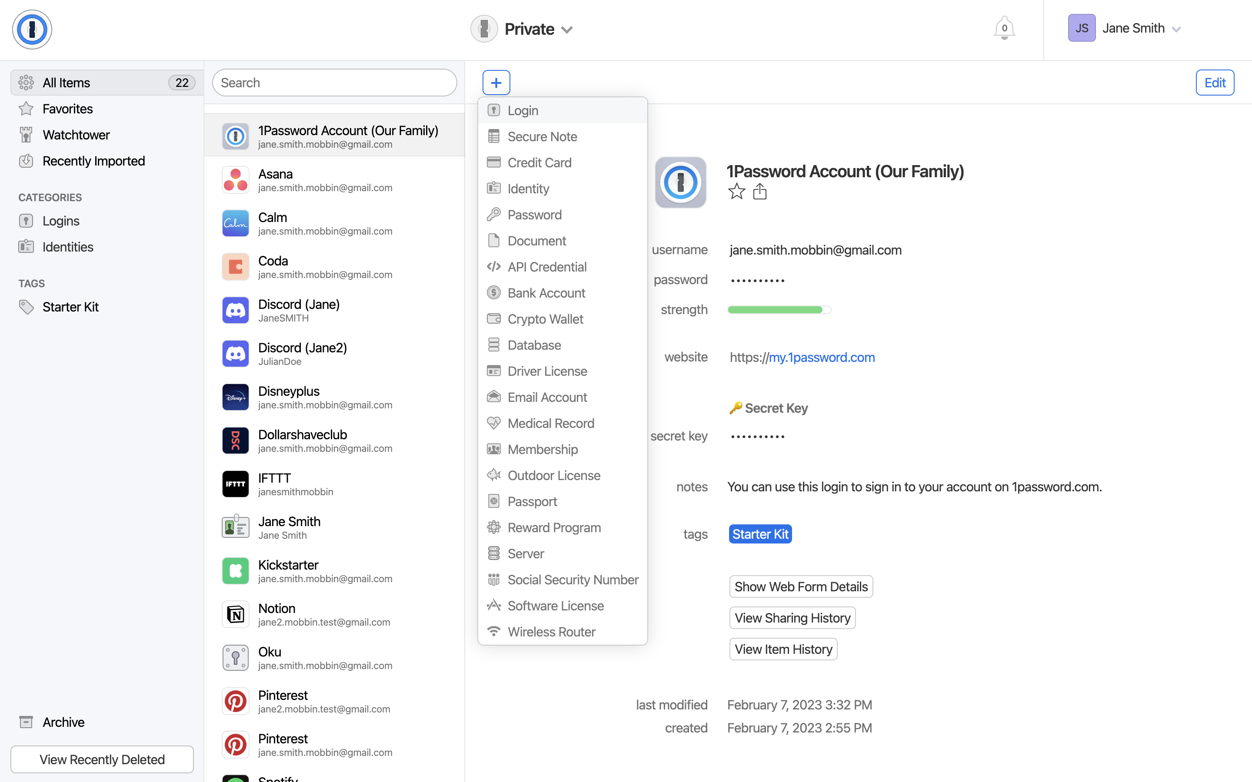Click the plus button to add a new item
Screen dimensions: 1252x782
(496, 83)
